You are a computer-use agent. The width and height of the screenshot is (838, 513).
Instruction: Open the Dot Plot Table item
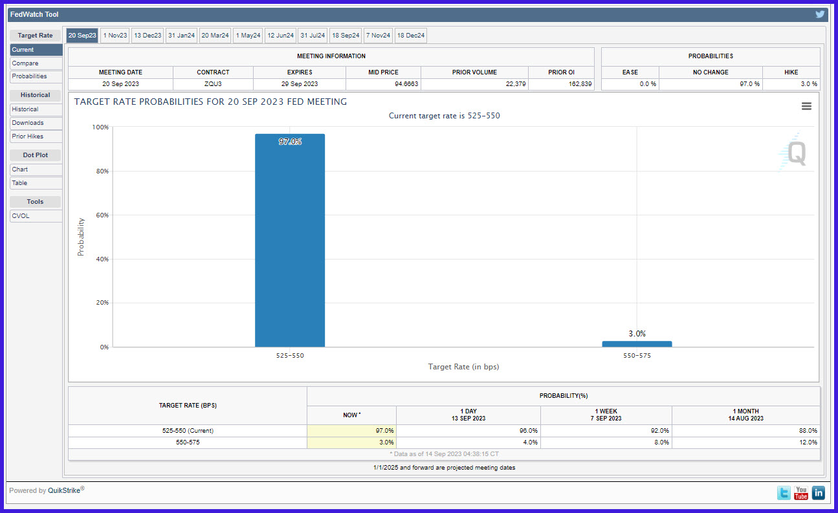tap(36, 183)
